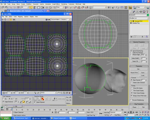The height and width of the screenshot is (120, 150).
Task: Click the Mirror tool icon in main toolbar
Action: click(x=109, y=7)
